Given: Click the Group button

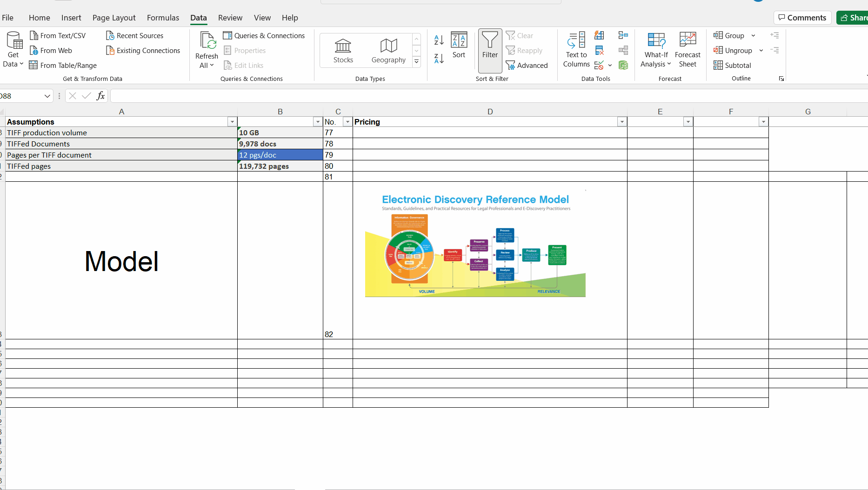Looking at the screenshot, I should point(729,36).
